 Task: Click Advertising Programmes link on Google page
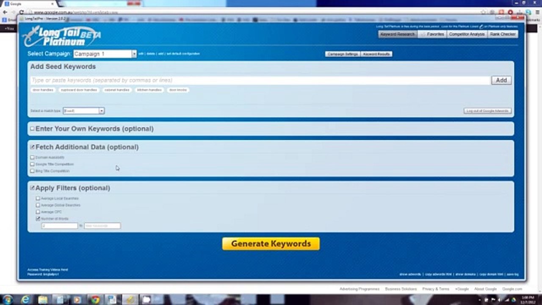click(359, 289)
